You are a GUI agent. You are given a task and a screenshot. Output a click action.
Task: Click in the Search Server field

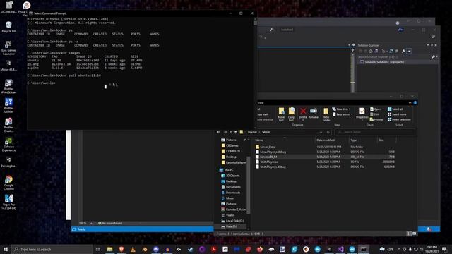point(375,132)
